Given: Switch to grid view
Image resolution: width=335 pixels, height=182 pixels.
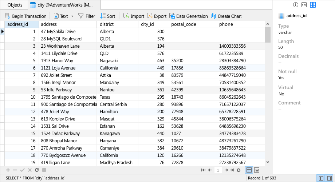Looking at the screenshot, I should point(249,170).
